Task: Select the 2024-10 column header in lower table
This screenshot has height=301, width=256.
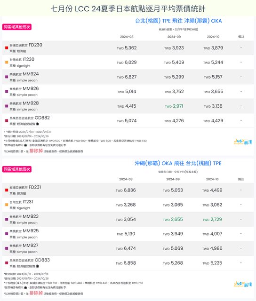Action: point(212,179)
